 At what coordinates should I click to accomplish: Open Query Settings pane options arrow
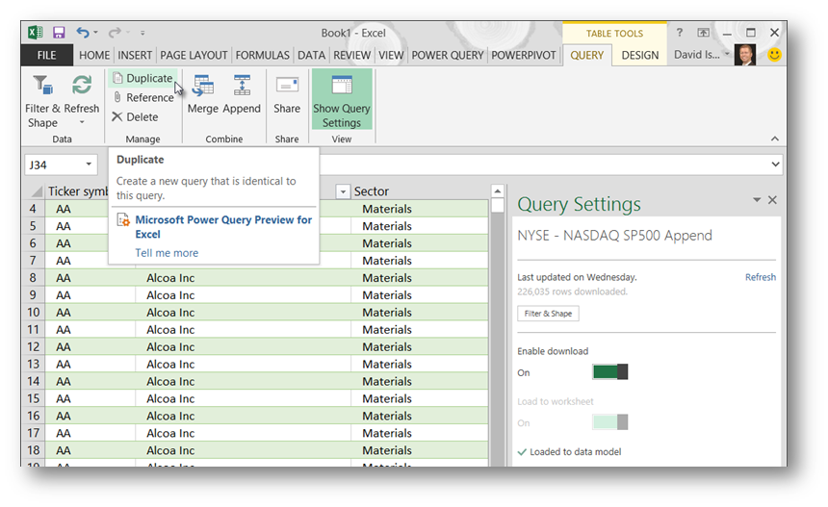pos(756,200)
